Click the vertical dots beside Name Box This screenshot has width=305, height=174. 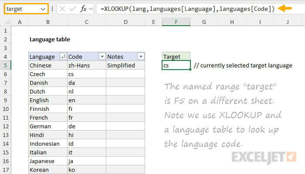pyautogui.click(x=52, y=9)
